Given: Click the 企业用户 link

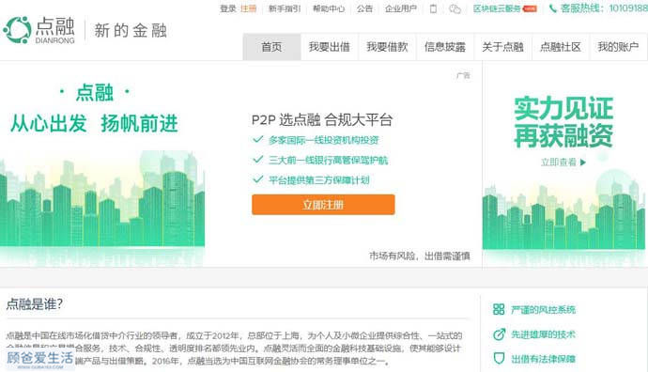Looking at the screenshot, I should (x=401, y=8).
